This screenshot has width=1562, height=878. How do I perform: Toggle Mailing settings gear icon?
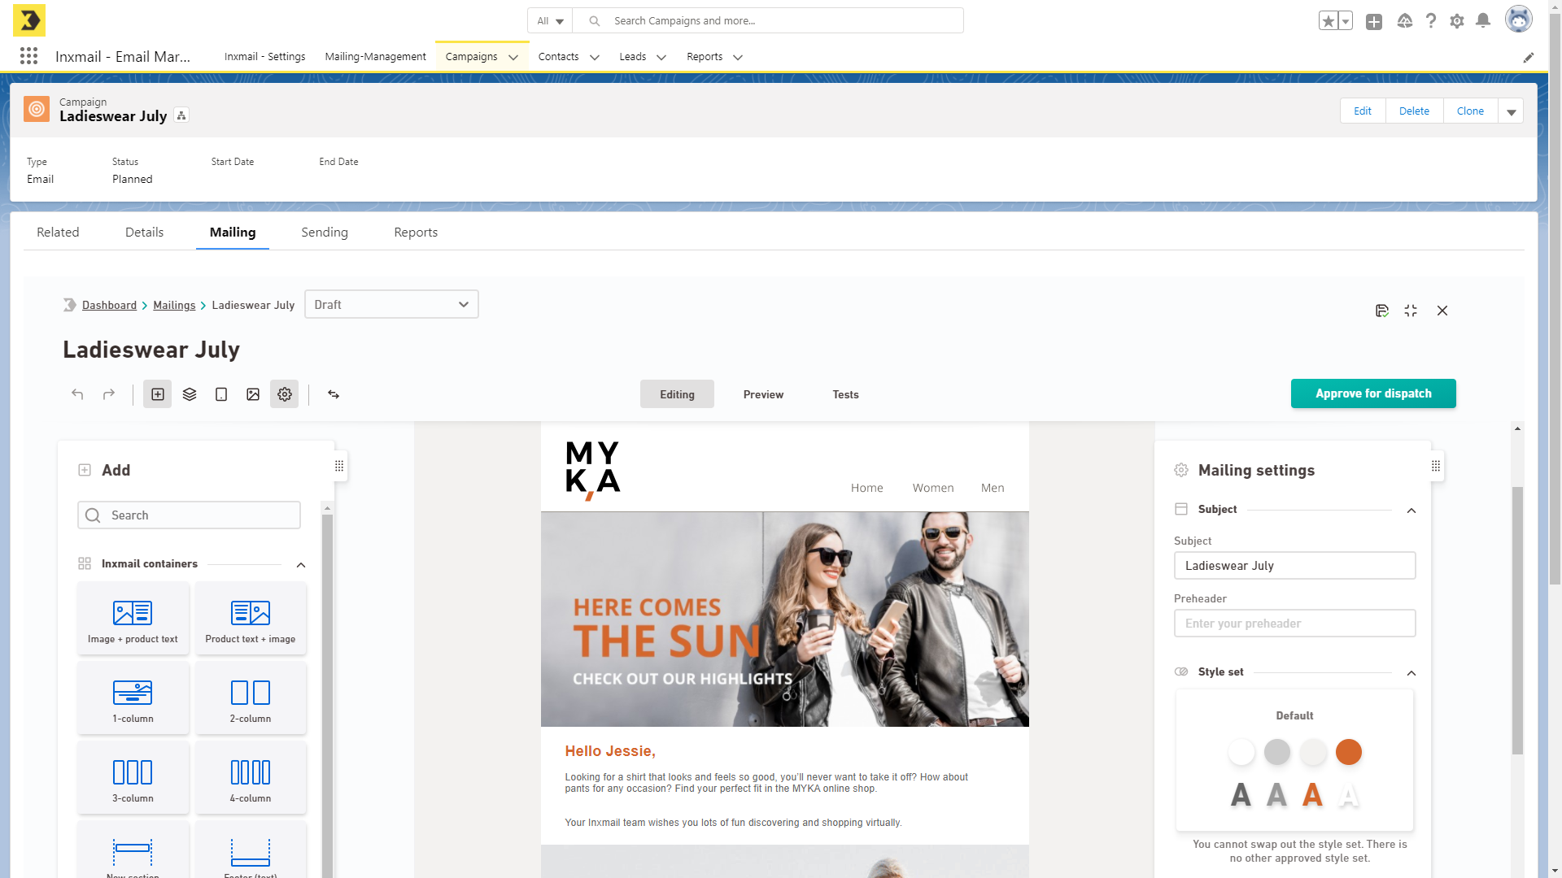point(285,394)
